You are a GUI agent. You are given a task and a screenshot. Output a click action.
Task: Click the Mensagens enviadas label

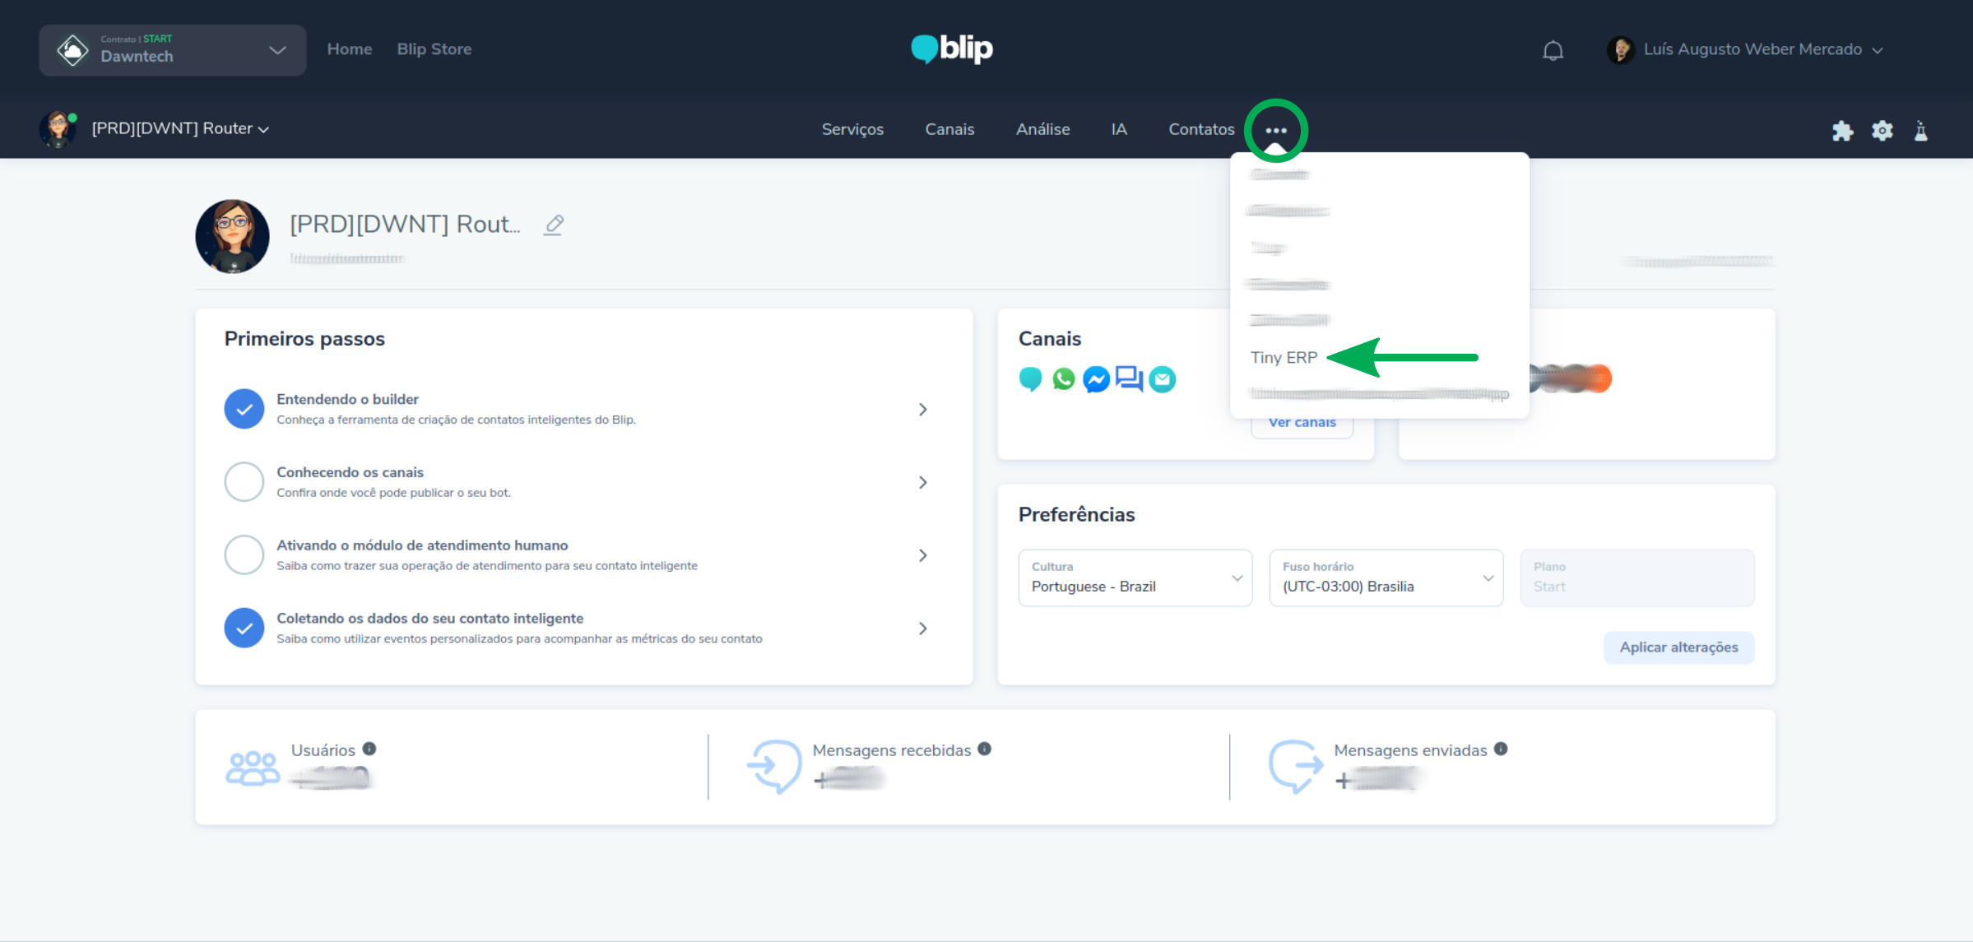1410,750
